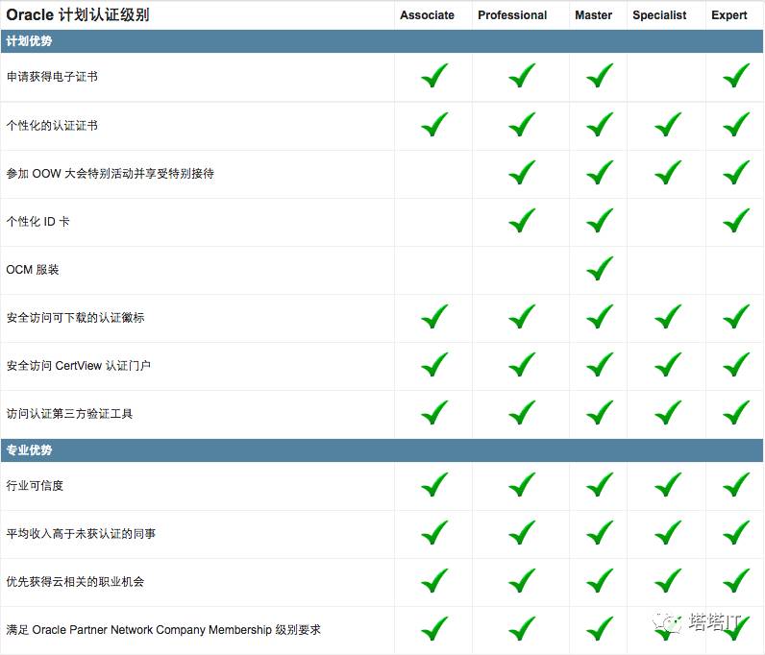Click Expert checkmark in OOW 大会 row
The height and width of the screenshot is (655, 765).
click(x=736, y=173)
